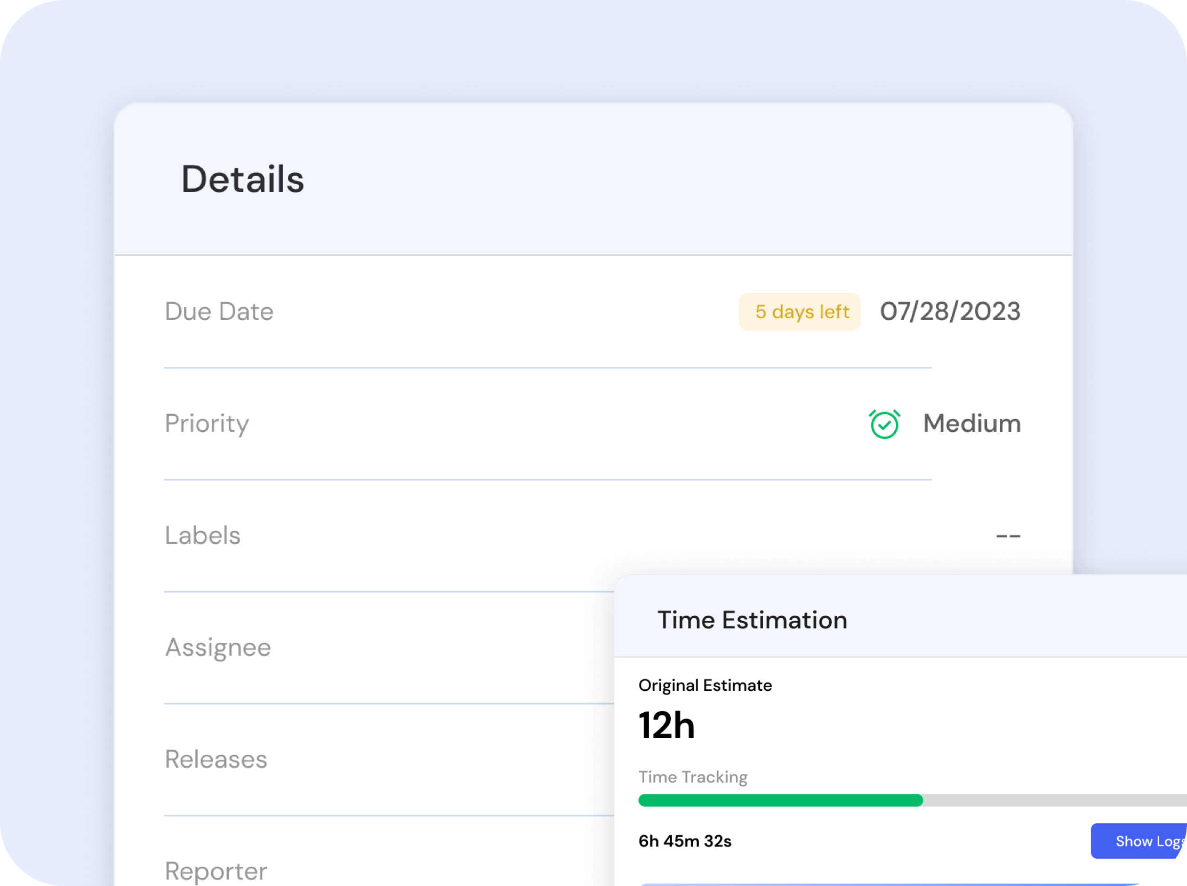Click the Time Tracking label

693,777
